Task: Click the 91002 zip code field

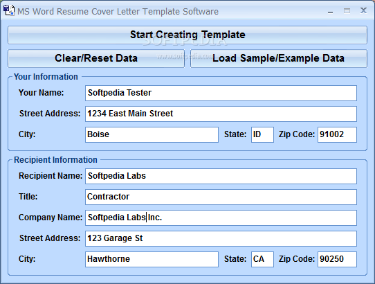Action: point(337,134)
